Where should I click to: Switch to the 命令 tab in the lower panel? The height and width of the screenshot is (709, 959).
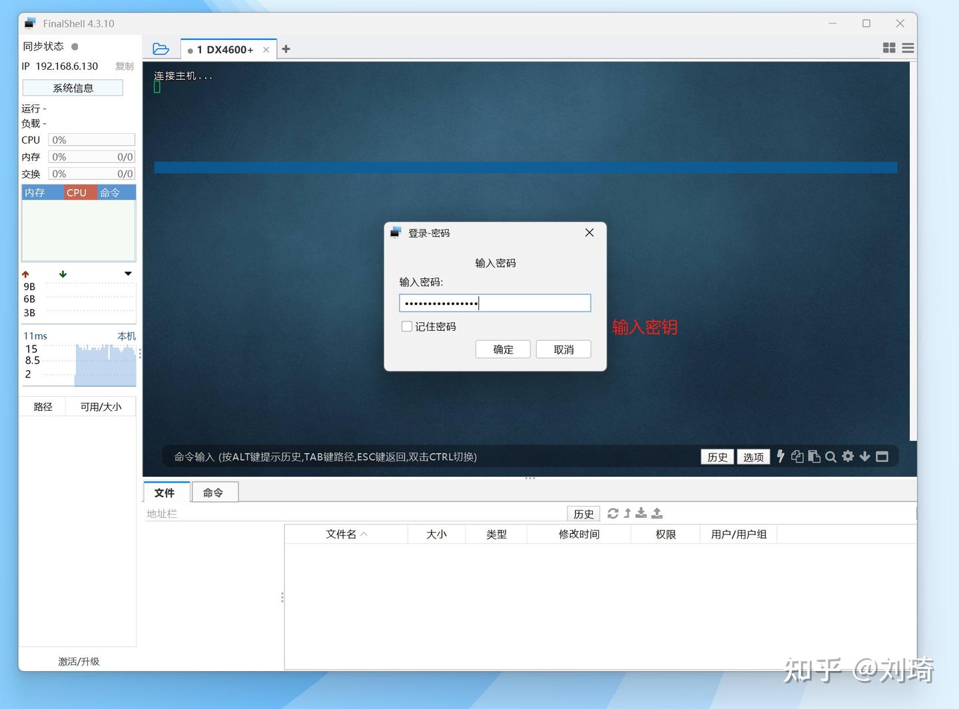(214, 492)
